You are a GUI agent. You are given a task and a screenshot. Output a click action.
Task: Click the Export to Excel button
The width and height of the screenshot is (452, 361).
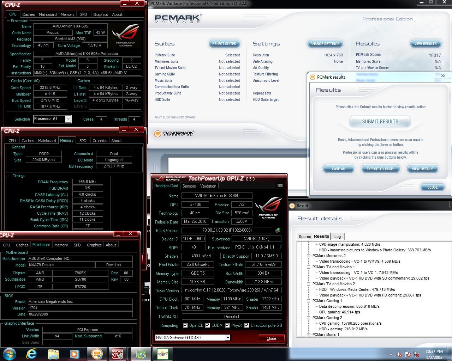click(380, 169)
